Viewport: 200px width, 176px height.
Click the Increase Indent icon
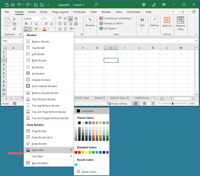click(x=65, y=29)
